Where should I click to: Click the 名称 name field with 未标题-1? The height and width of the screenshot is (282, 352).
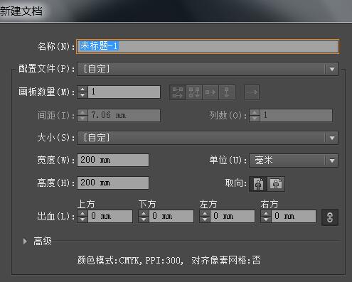coord(208,46)
